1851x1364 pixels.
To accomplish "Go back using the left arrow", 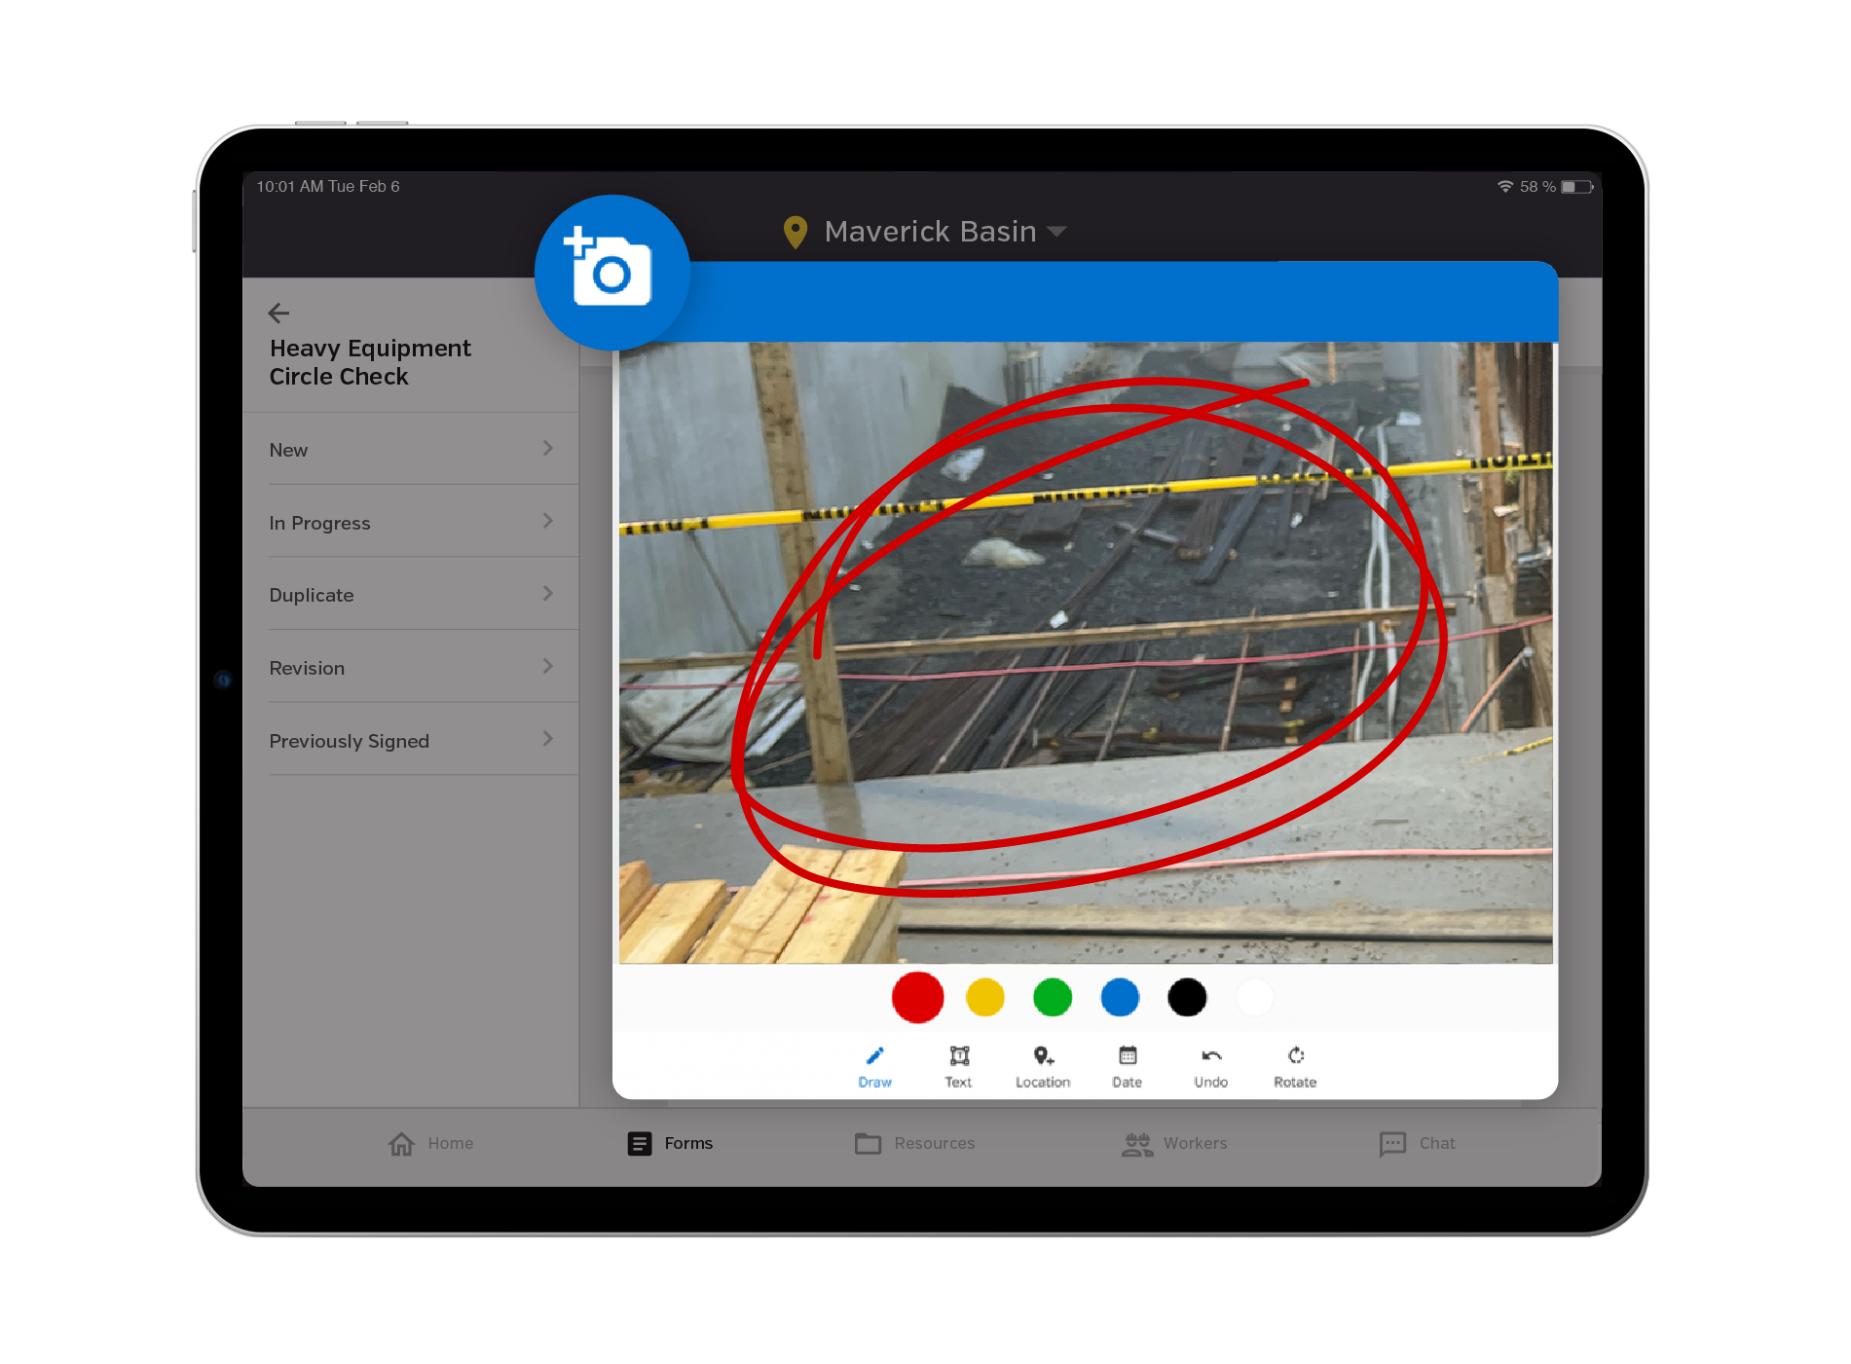I will (x=278, y=313).
